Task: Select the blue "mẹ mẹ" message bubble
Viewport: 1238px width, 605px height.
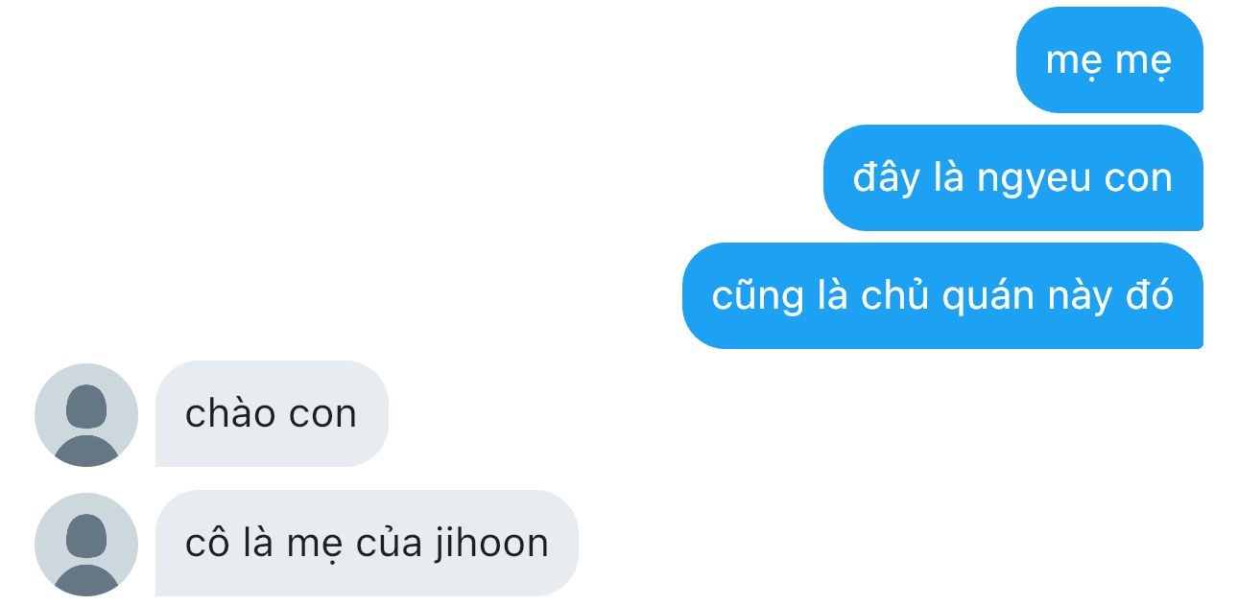Action: 1109,60
